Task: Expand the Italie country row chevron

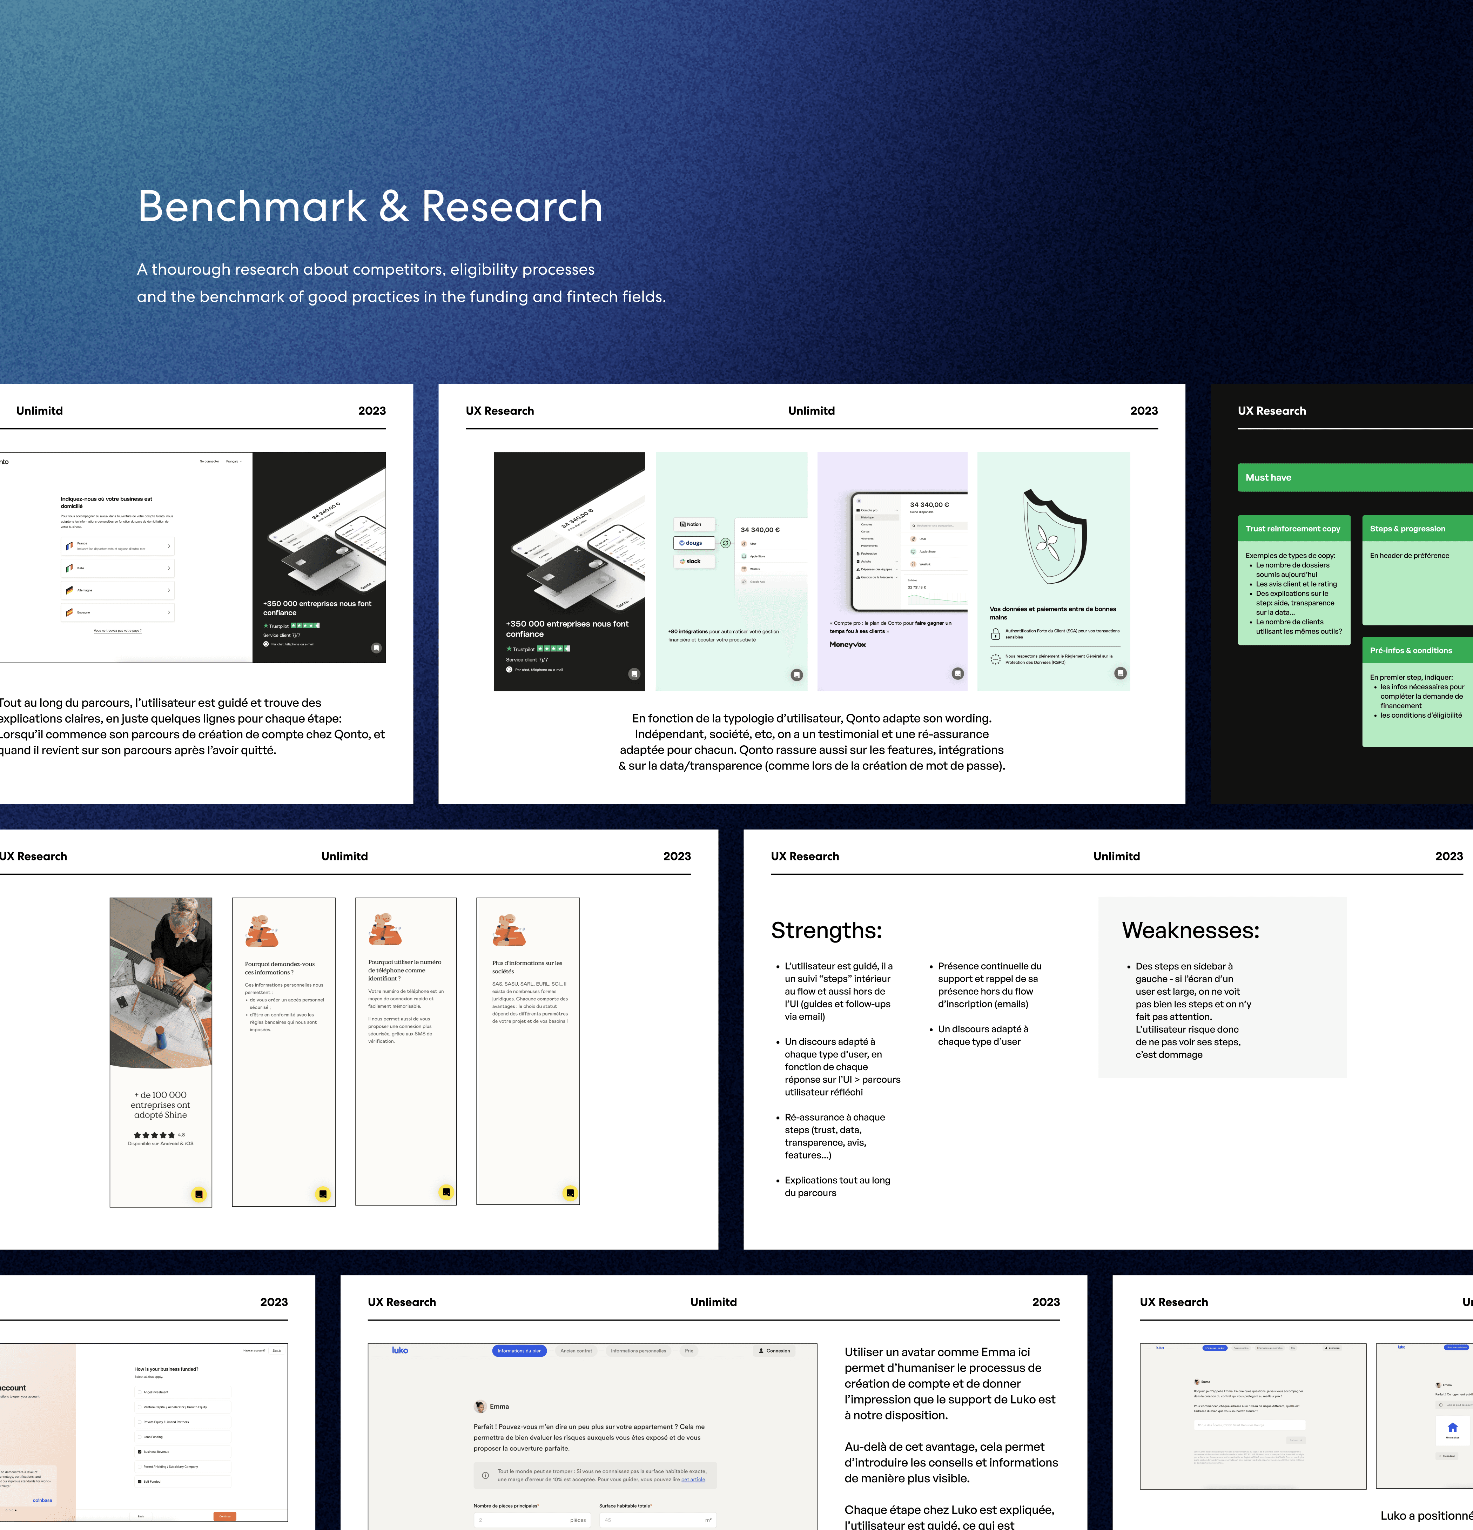Action: 169,568
